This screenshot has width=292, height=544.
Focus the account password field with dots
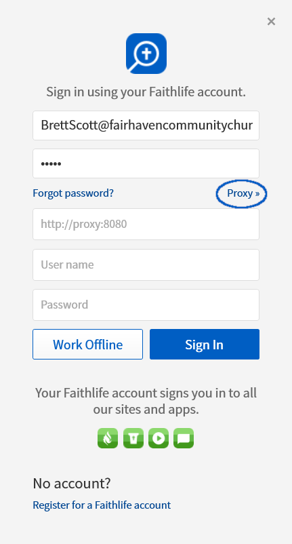[x=146, y=163]
